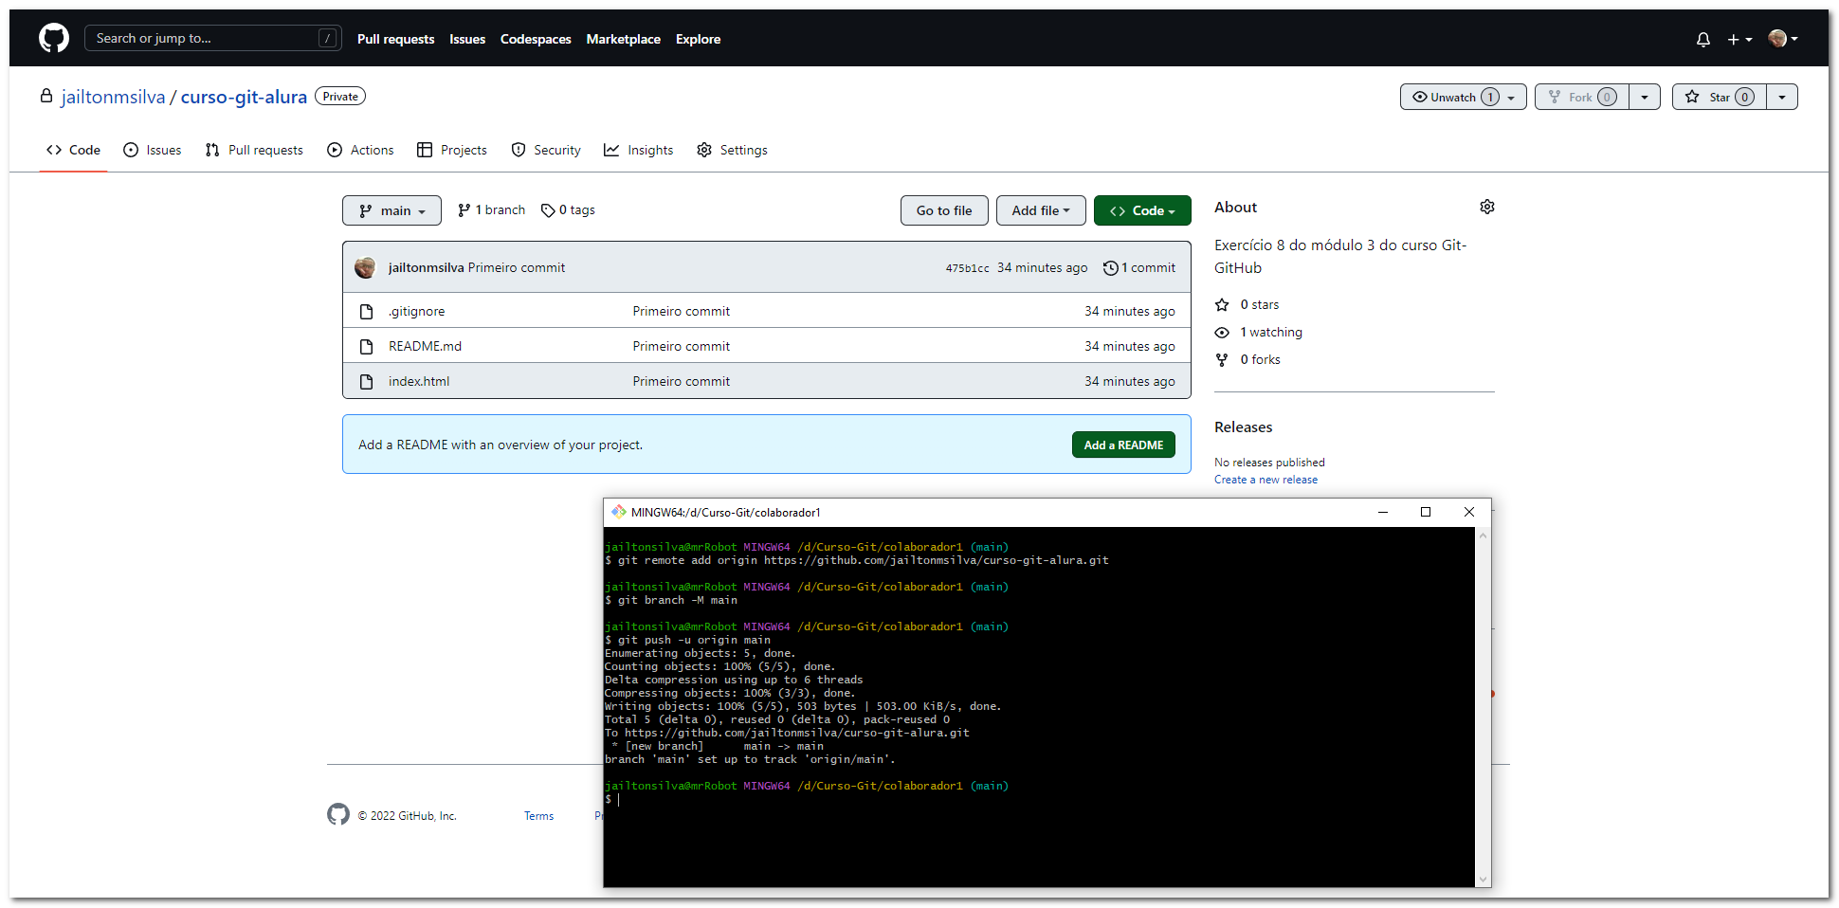Open the About section edit gear icon
Viewport: 1839px width, 908px height.
1487,207
